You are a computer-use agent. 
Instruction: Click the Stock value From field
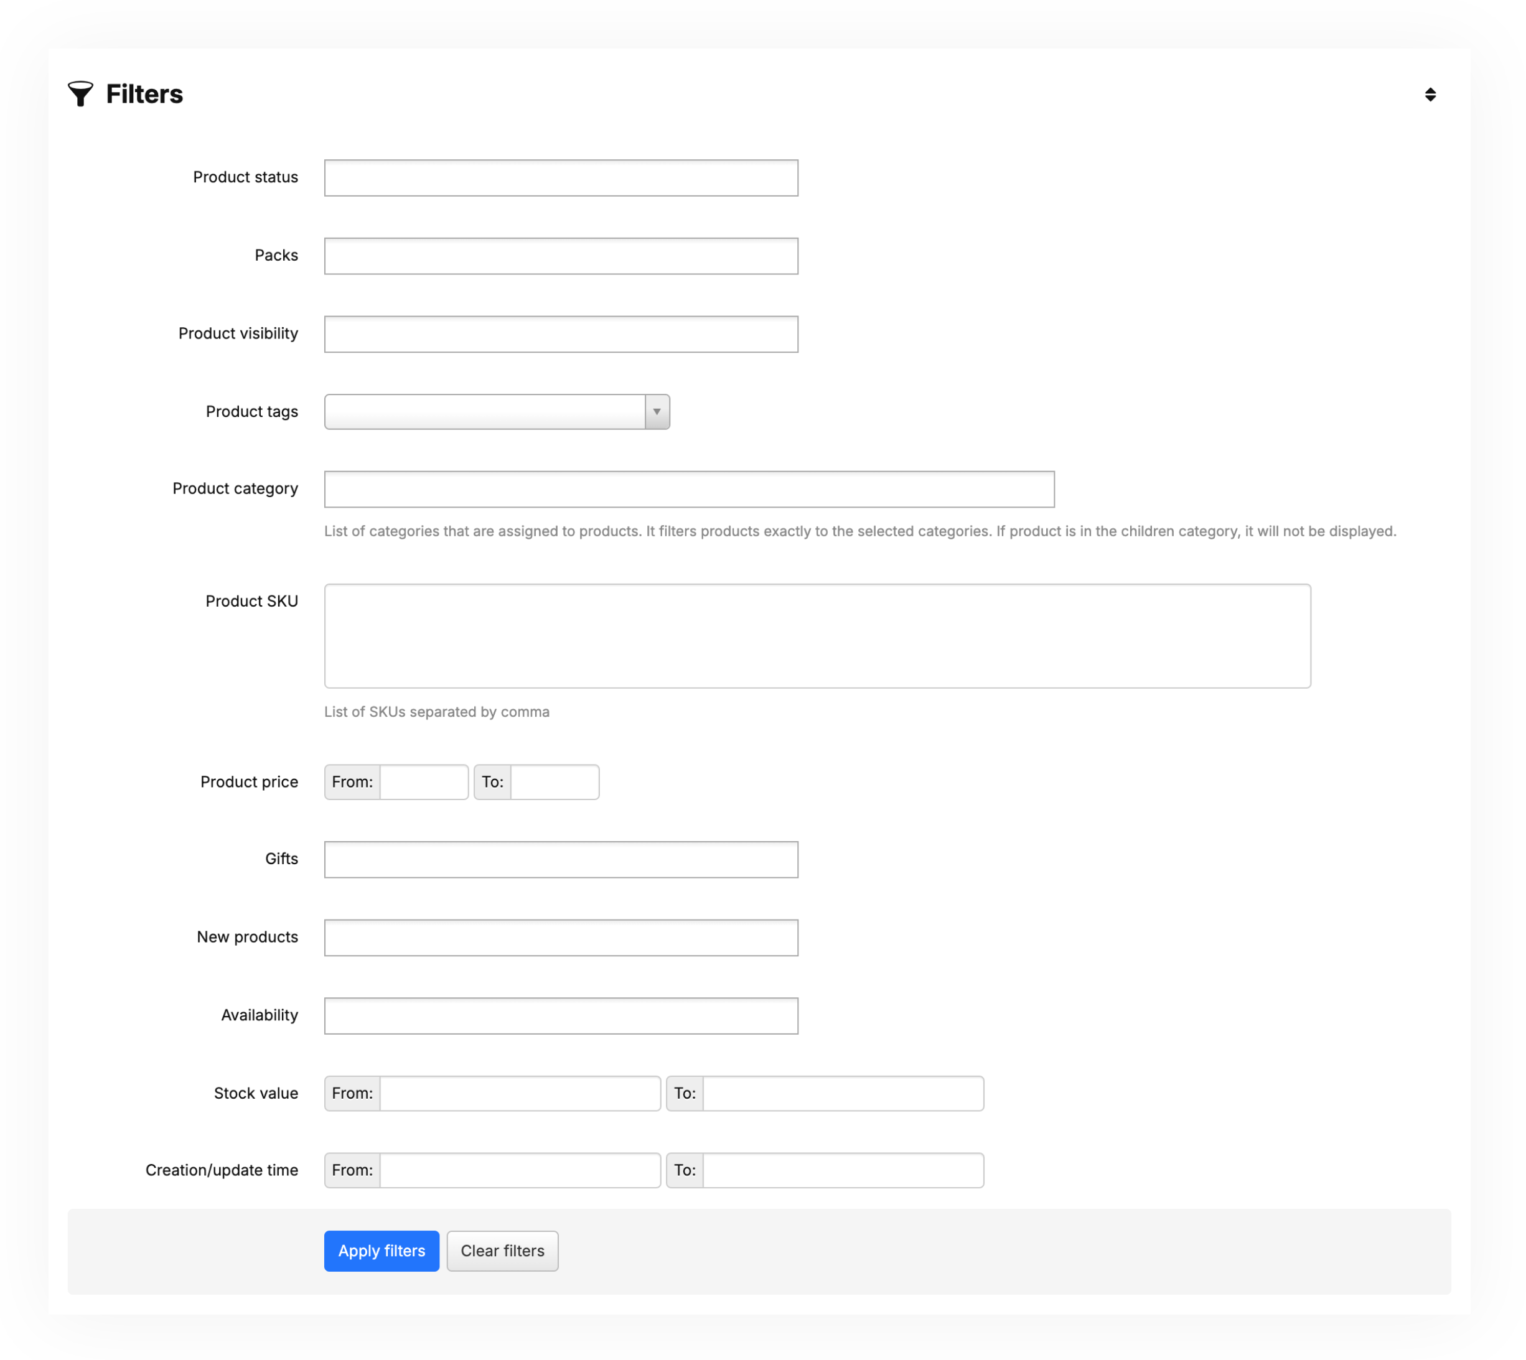520,1093
